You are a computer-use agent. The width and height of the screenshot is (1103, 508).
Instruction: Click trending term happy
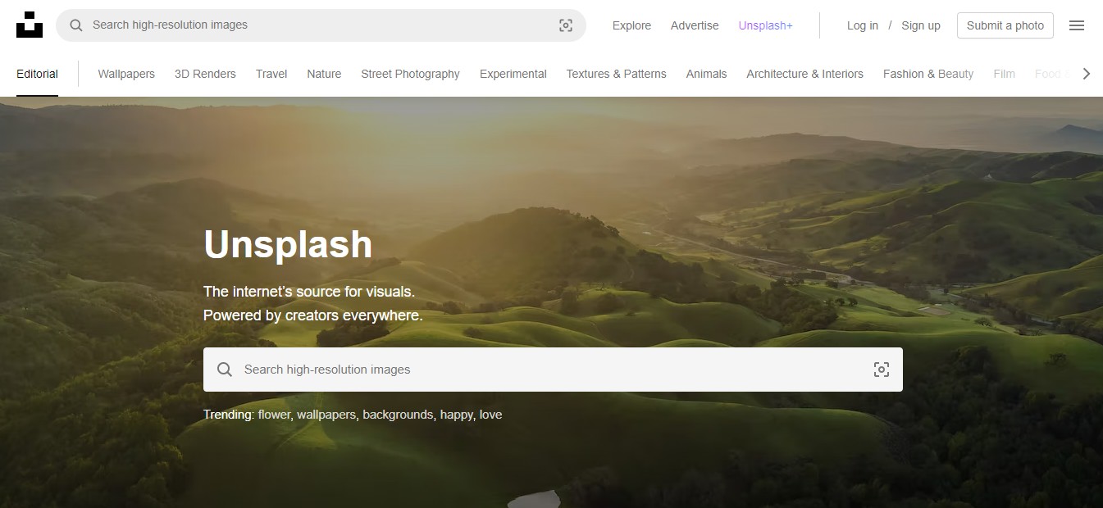456,415
